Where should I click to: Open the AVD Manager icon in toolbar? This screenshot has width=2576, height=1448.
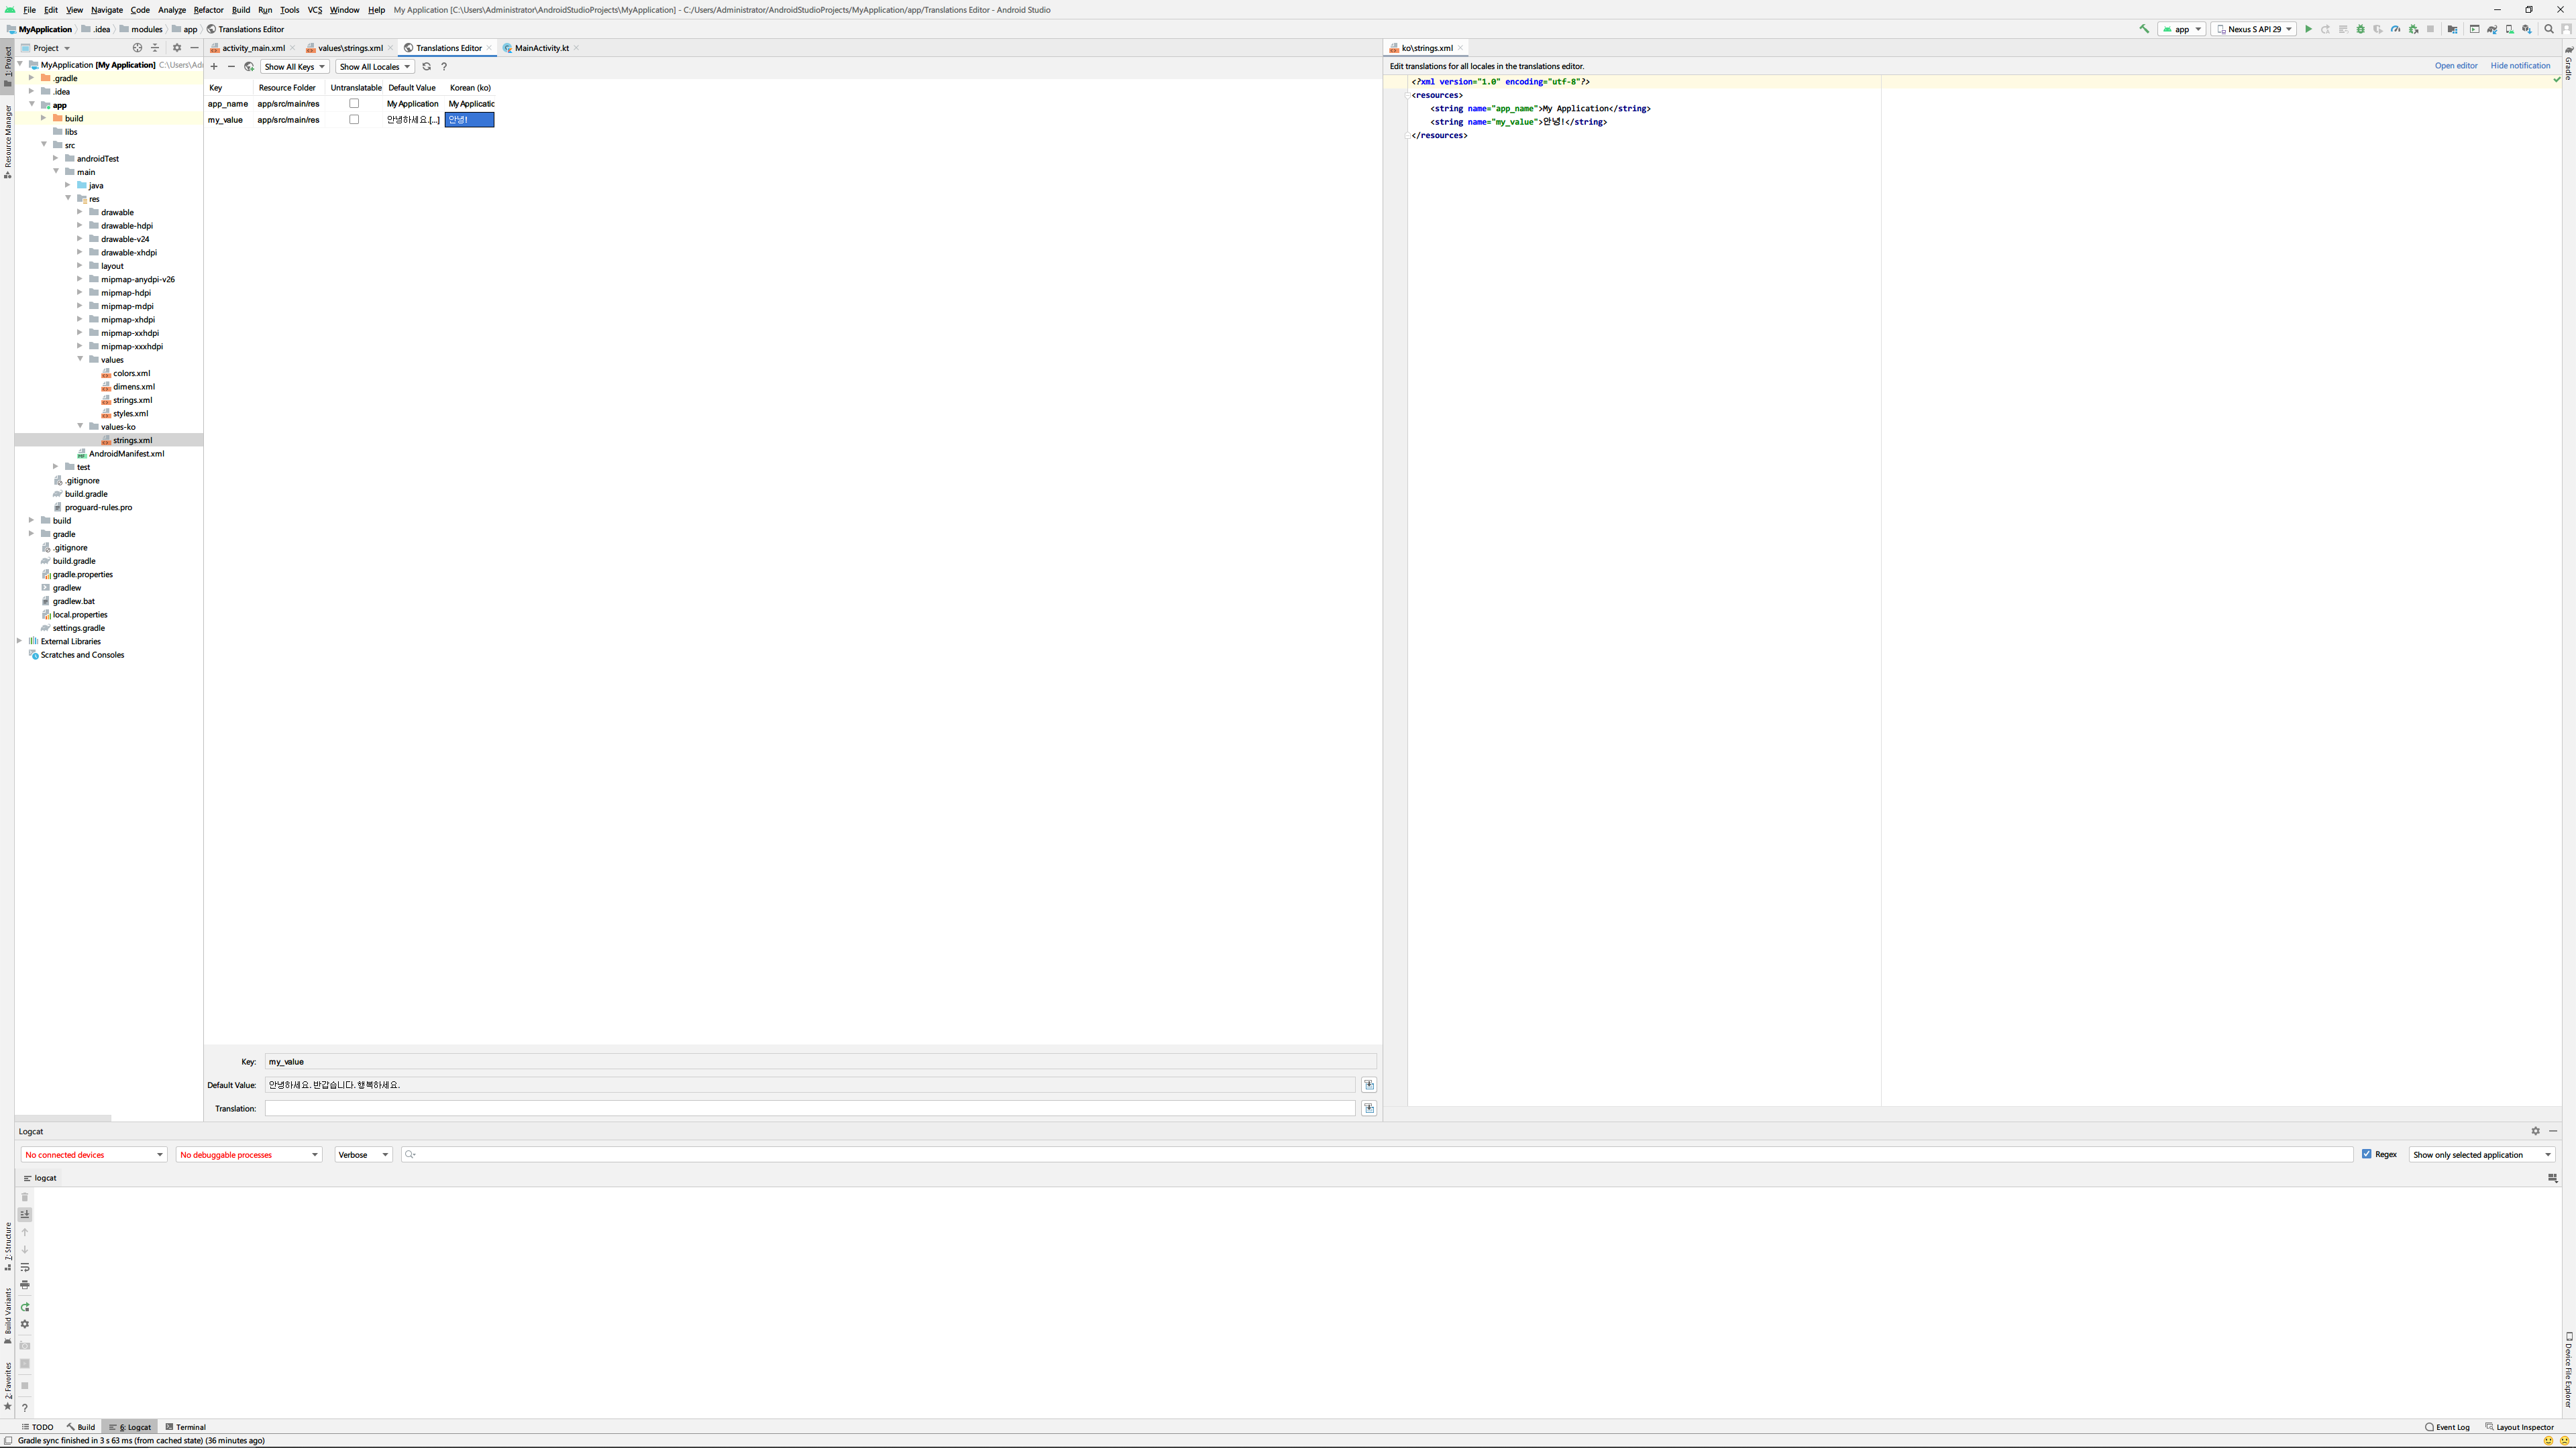tap(2510, 29)
